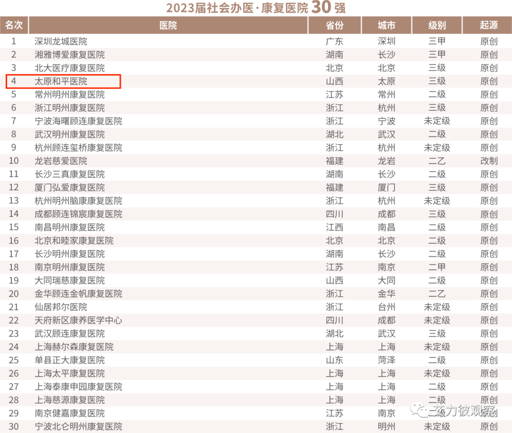Click province cell 江西
The height and width of the screenshot is (433, 512).
pyautogui.click(x=334, y=227)
